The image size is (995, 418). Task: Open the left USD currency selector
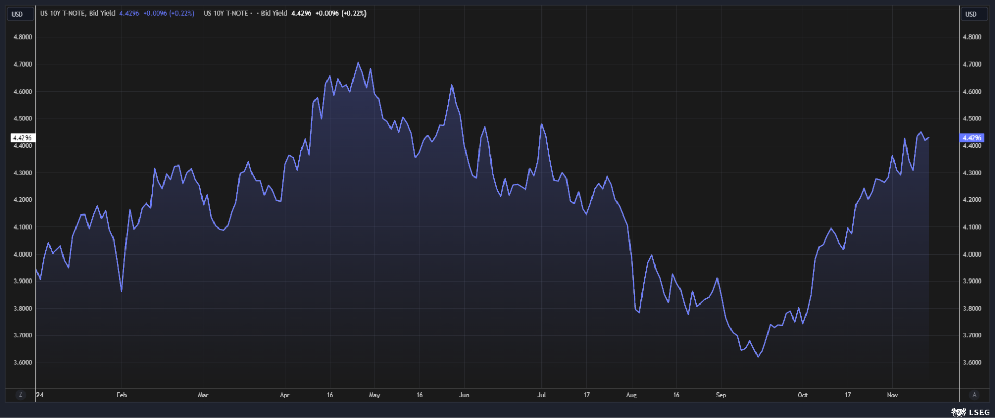18,14
